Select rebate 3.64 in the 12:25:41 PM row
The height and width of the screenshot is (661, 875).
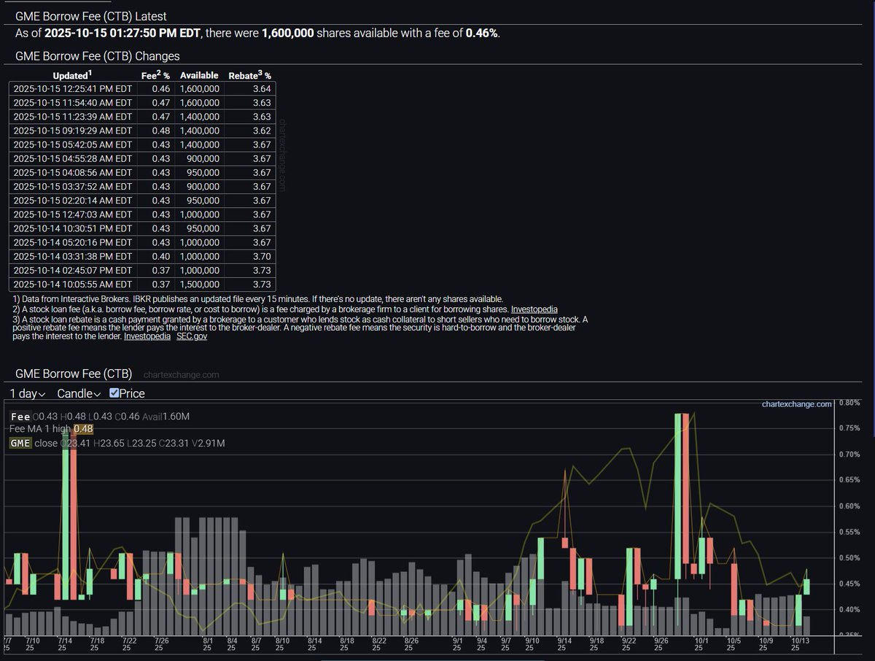[x=262, y=89]
